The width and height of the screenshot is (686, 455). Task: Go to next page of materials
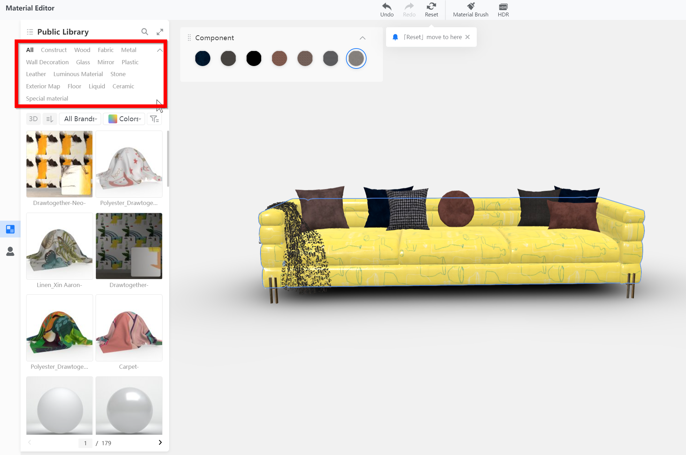click(x=160, y=442)
